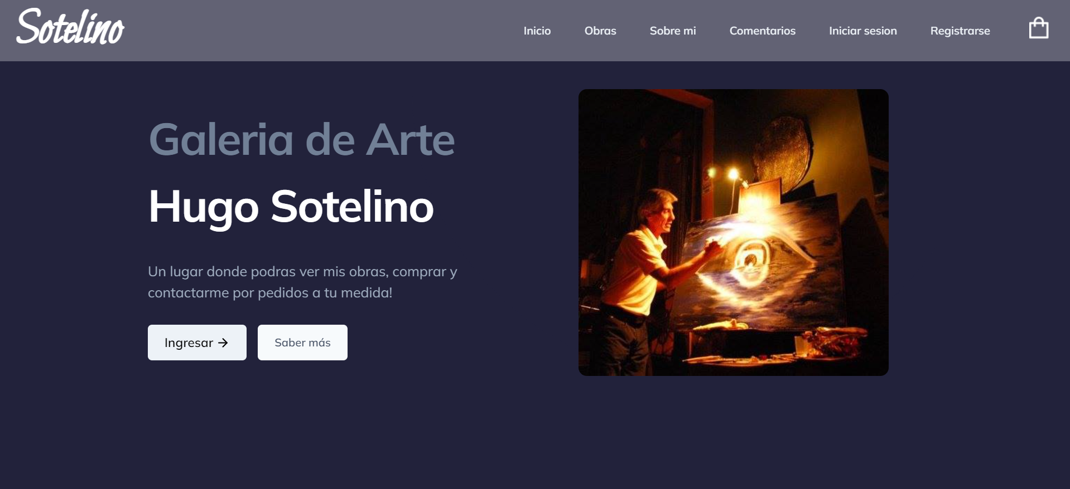Click the arrow icon inside Ingresar
This screenshot has height=489, width=1070.
[223, 343]
